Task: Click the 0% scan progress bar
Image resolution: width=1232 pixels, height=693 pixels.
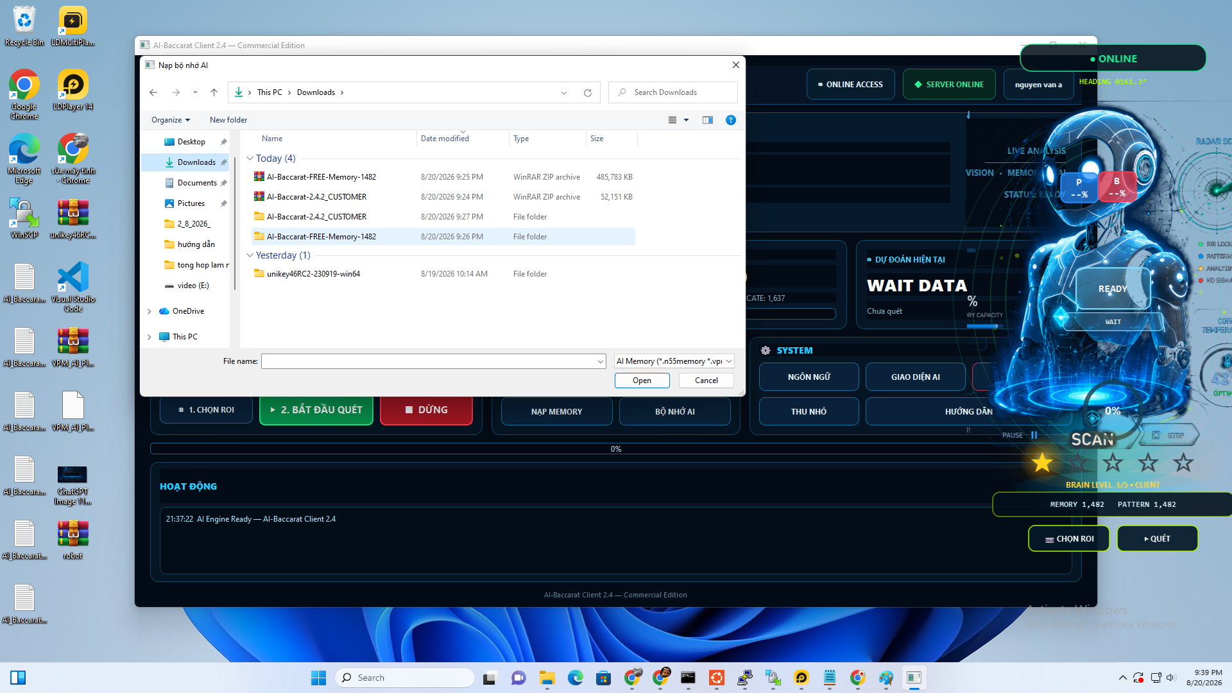Action: point(616,449)
